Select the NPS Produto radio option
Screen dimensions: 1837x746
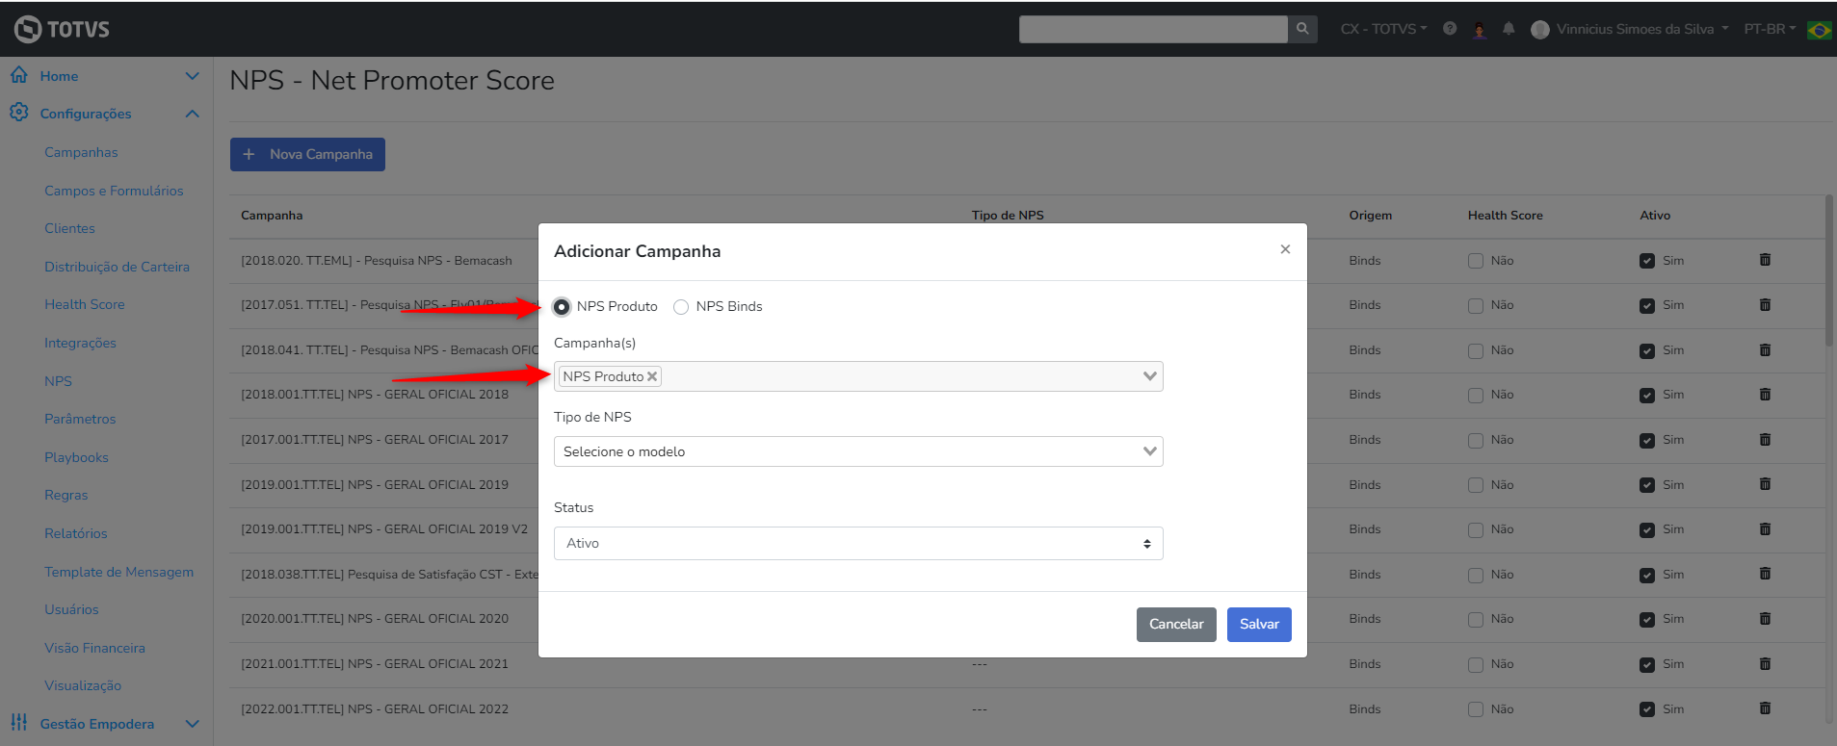point(562,307)
